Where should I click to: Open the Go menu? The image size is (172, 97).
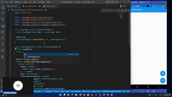(x=30, y=2)
